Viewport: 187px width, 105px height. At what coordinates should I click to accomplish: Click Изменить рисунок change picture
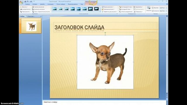click(38, 9)
